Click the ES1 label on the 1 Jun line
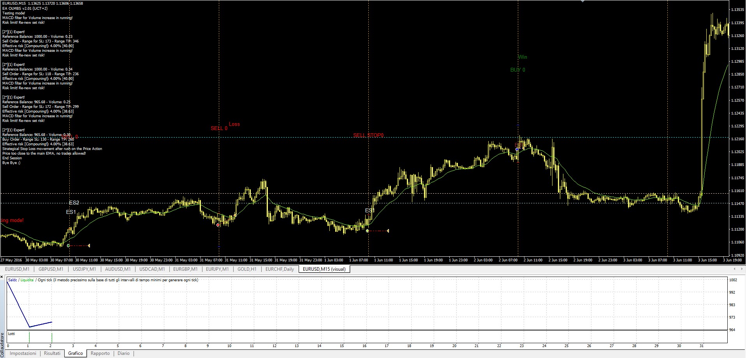Image resolution: width=746 pixels, height=358 pixels. pyautogui.click(x=369, y=210)
